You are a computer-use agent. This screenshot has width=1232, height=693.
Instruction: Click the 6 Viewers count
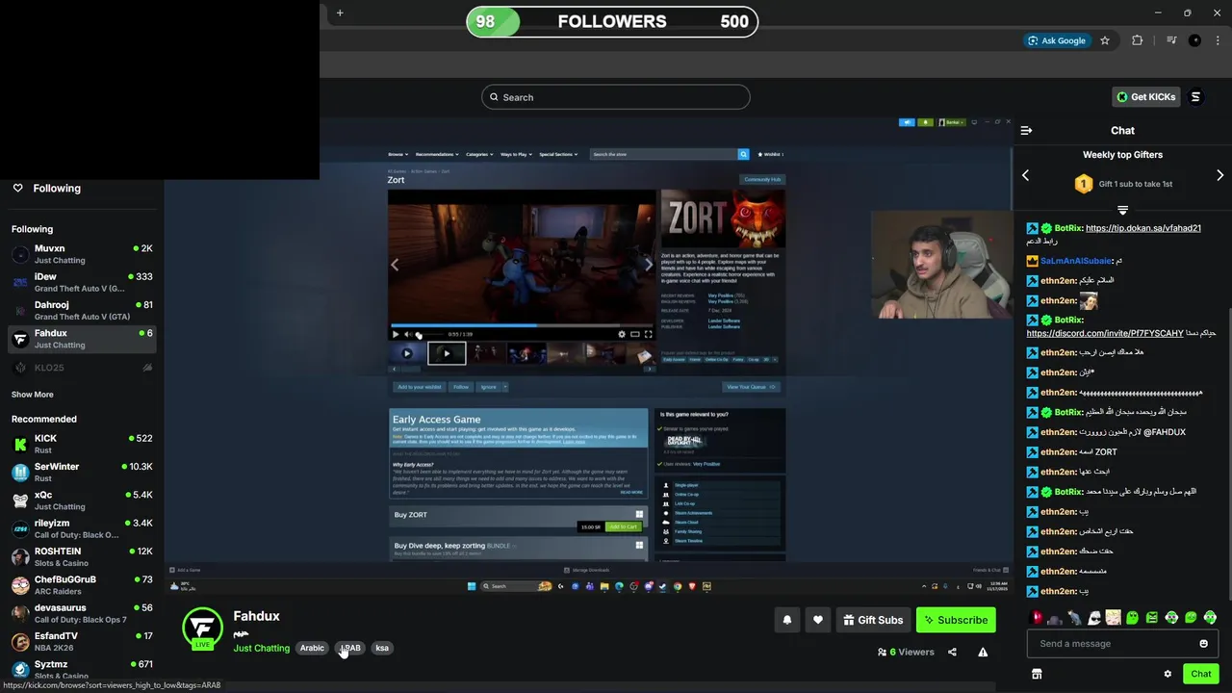pyautogui.click(x=906, y=652)
